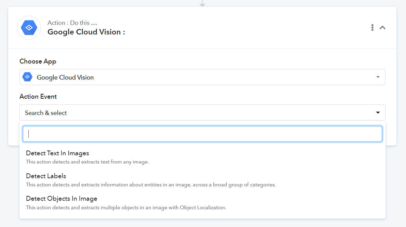
Task: Click the Action Event label
Action: [x=38, y=97]
